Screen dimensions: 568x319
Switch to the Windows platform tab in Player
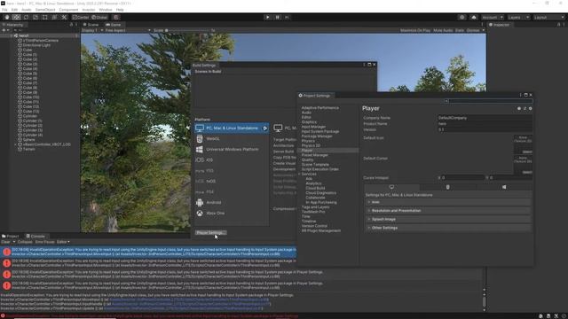(504, 187)
